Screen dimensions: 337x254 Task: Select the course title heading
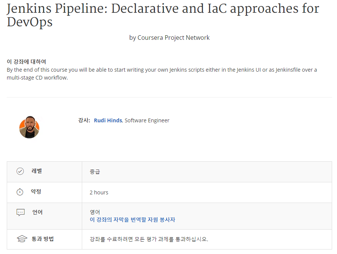coord(163,15)
